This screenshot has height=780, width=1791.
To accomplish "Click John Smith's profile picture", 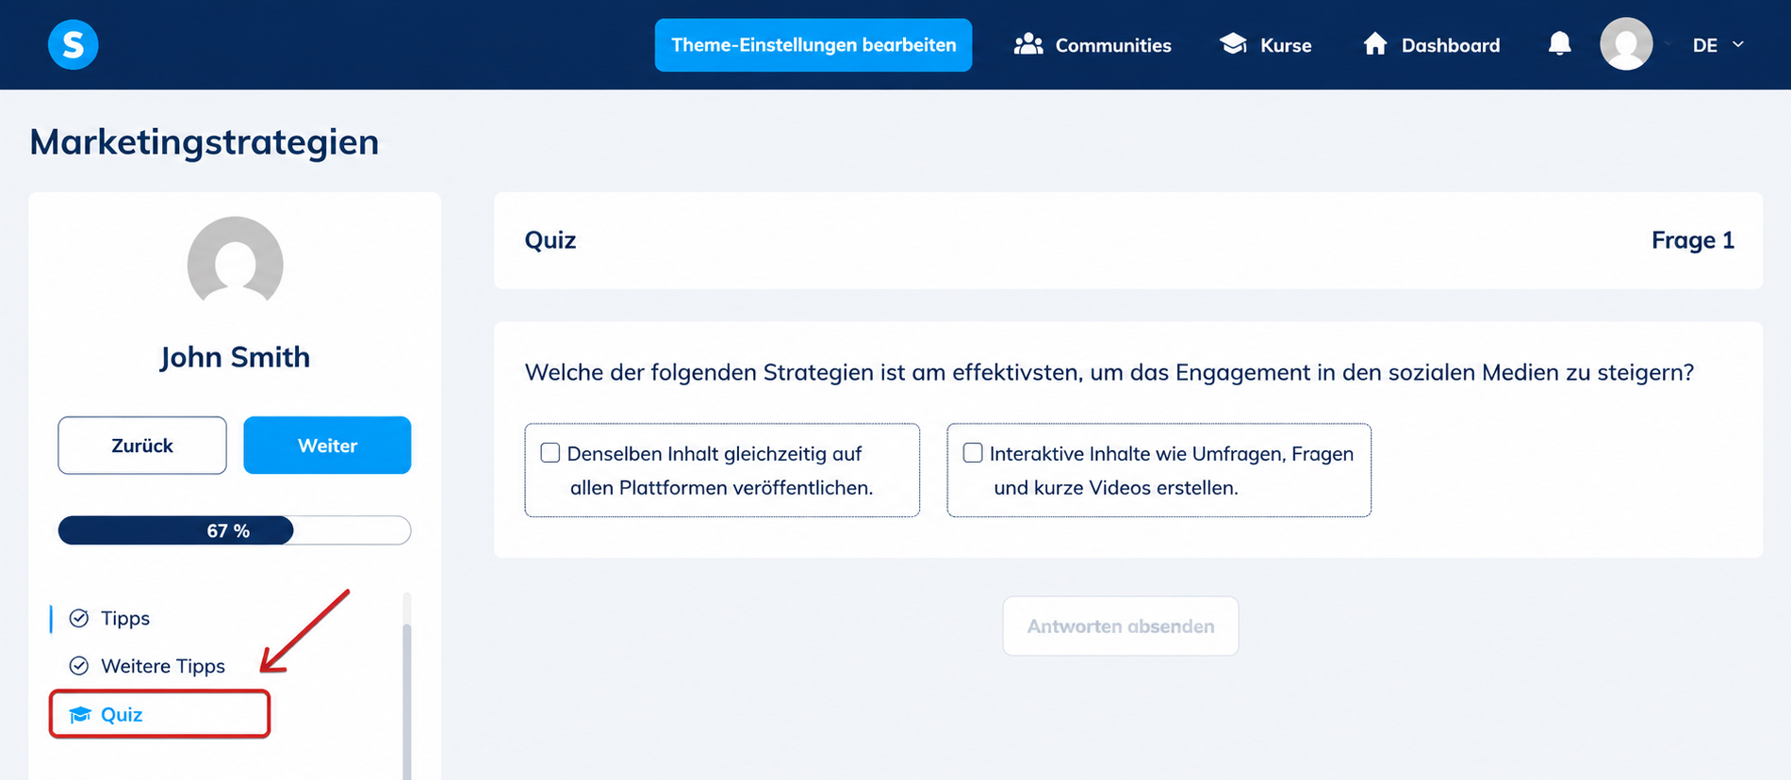I will tap(236, 262).
